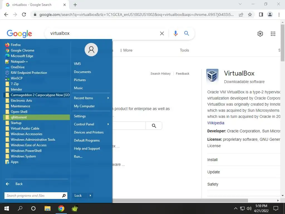The width and height of the screenshot is (285, 214).
Task: Start voice search microphone
Action: pyautogui.click(x=175, y=33)
